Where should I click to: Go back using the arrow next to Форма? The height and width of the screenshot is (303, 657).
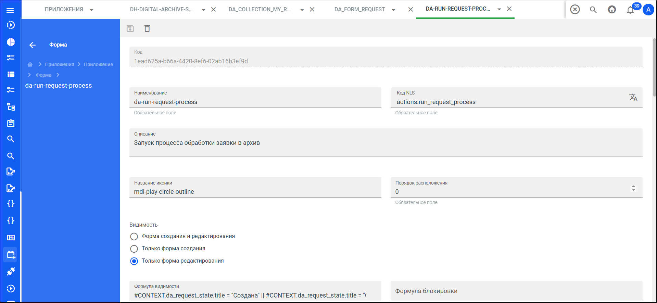pos(33,45)
